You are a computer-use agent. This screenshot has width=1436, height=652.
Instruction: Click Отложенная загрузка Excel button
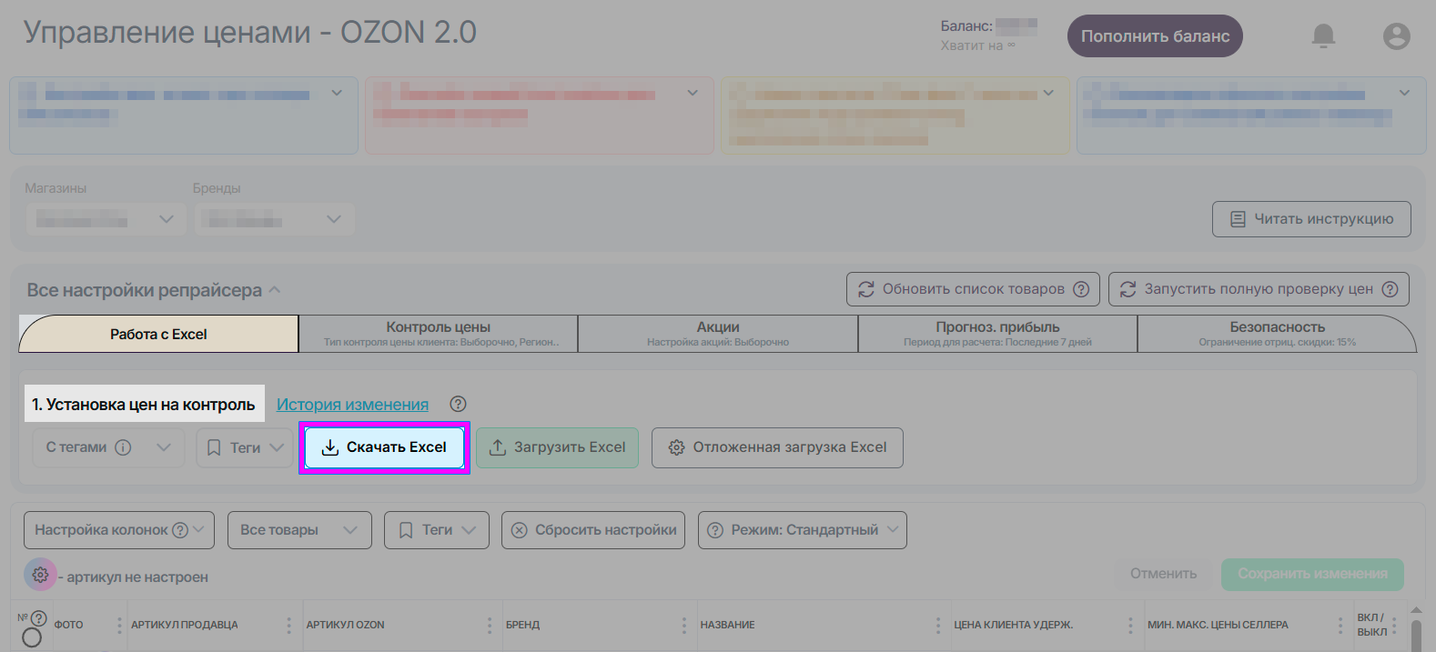pos(777,447)
